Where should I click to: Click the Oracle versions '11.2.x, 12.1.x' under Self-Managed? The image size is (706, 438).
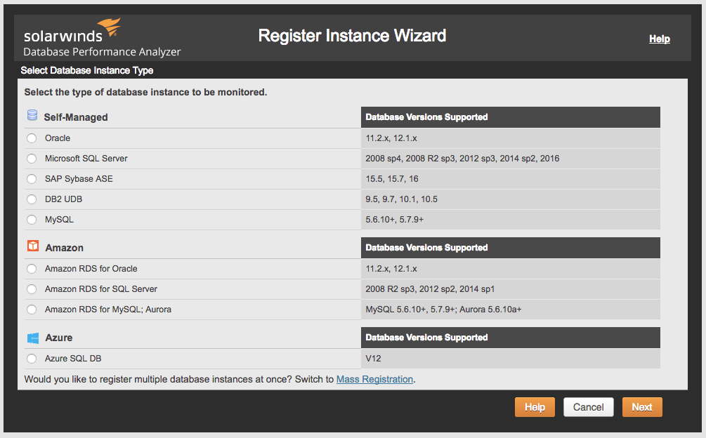click(x=391, y=138)
